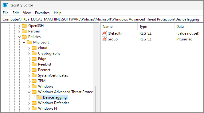Collapse the Microsoft key
Viewport: 204px width, 113px height.
pos(24,42)
